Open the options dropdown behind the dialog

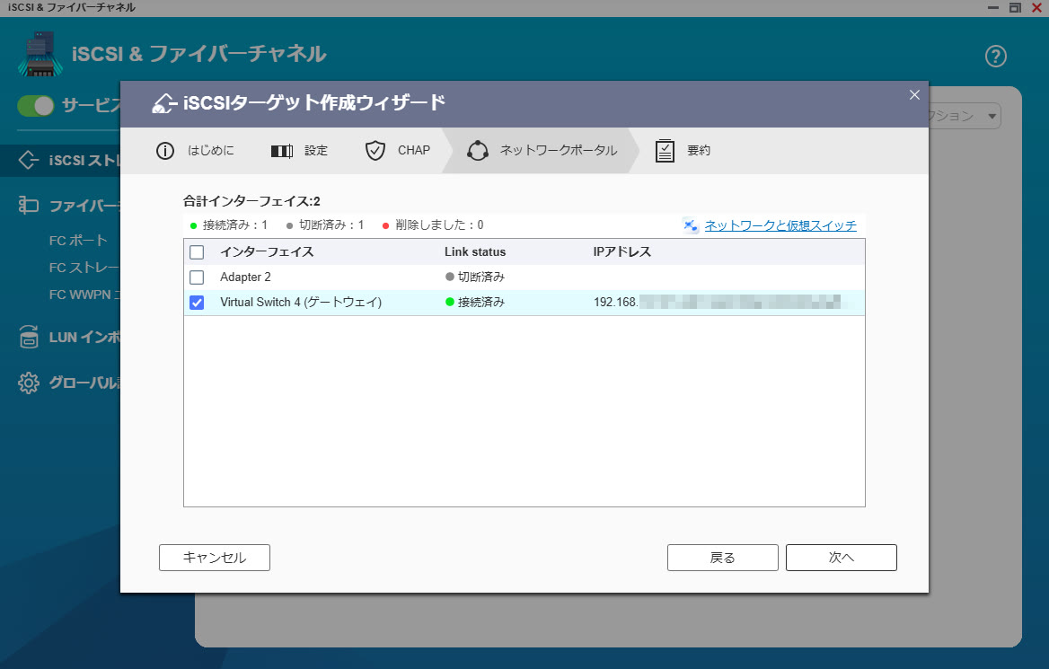click(965, 117)
